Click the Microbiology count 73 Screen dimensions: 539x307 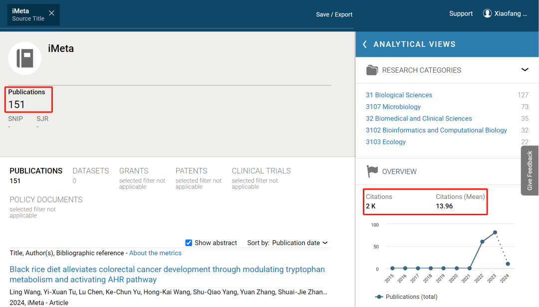click(525, 107)
